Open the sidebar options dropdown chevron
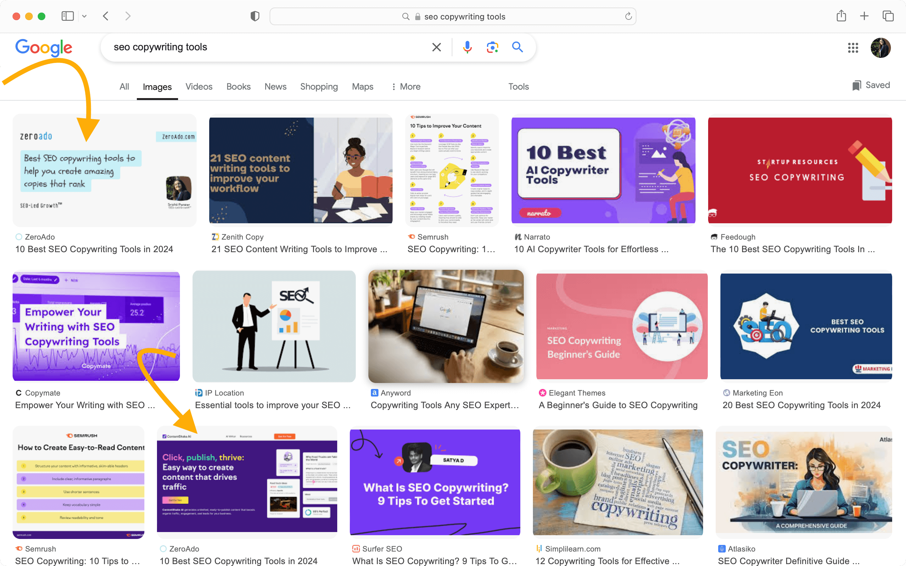906x566 pixels. (x=84, y=16)
